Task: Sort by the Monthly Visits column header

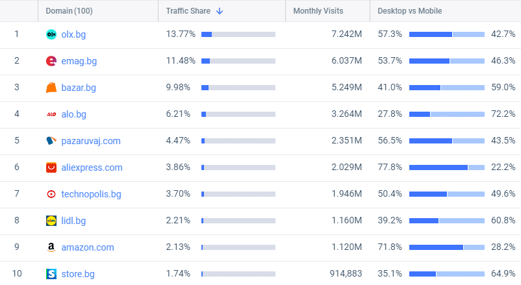Action: pos(318,11)
